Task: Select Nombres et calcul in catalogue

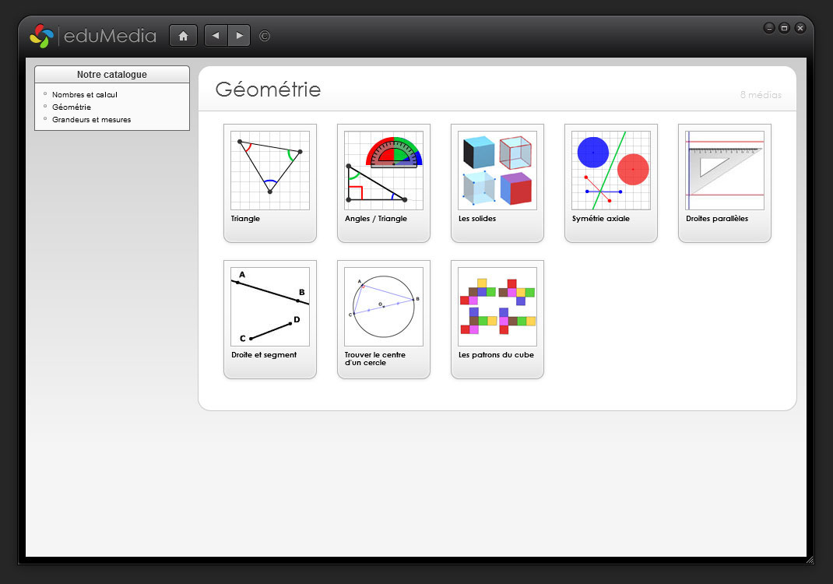Action: 85,95
